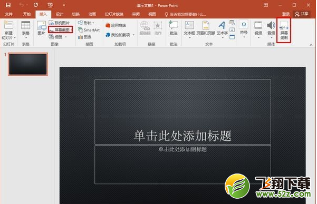Screen dimensions: 317x204
Task: Select the 插入 (Insert) tab
Action: [x=43, y=14]
